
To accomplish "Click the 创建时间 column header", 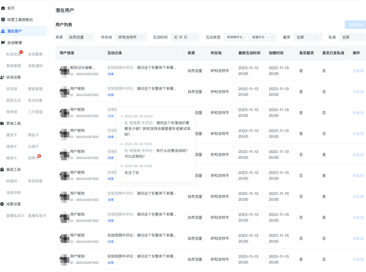I will 276,53.
